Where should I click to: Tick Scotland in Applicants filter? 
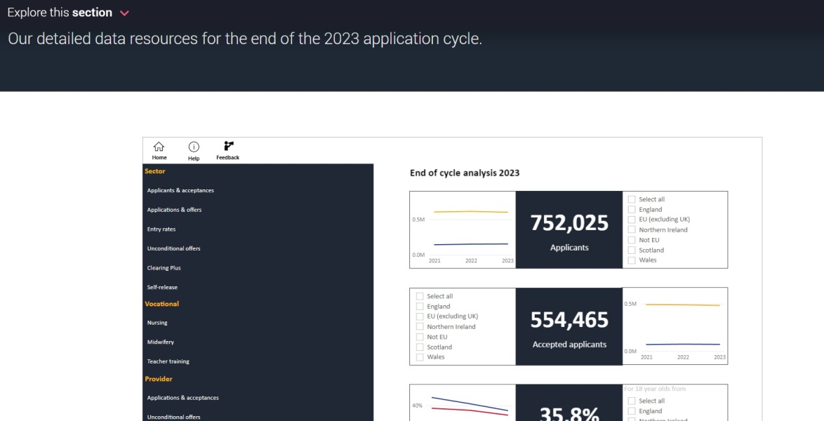(x=632, y=250)
